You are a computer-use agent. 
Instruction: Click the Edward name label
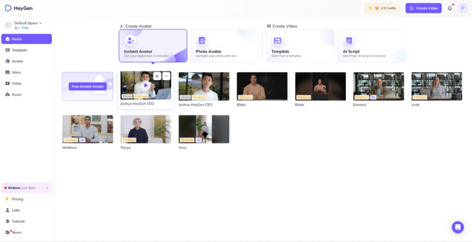[359, 105]
